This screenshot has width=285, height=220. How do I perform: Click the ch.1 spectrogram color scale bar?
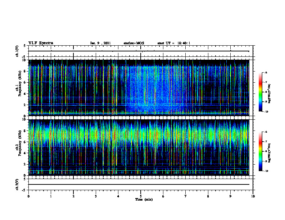[260, 92]
